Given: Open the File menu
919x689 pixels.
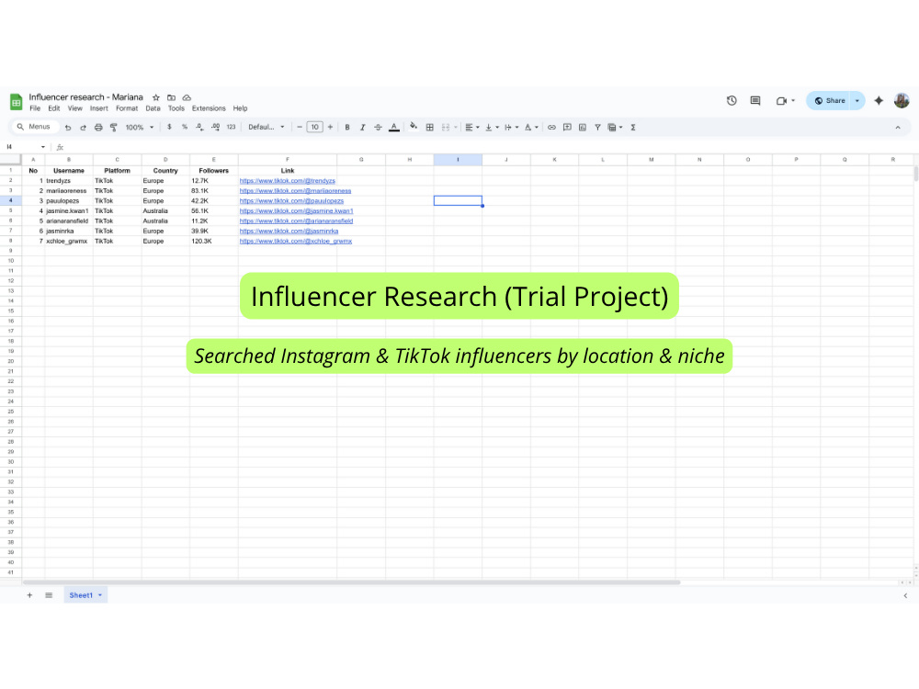Looking at the screenshot, I should click(x=35, y=108).
